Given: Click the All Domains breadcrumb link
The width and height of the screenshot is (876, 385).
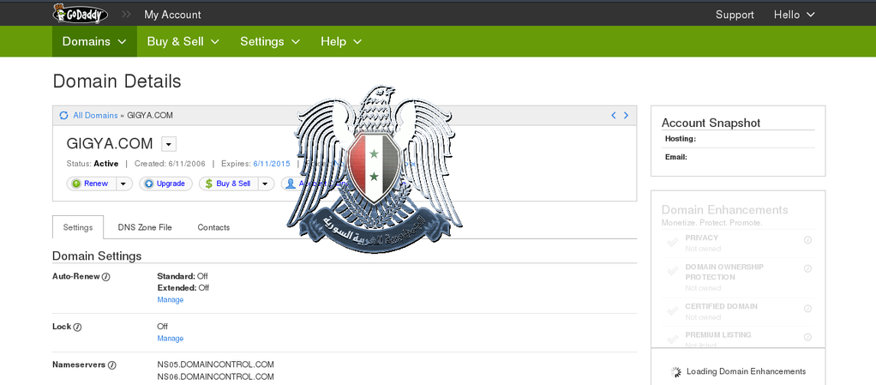Looking at the screenshot, I should click(95, 116).
